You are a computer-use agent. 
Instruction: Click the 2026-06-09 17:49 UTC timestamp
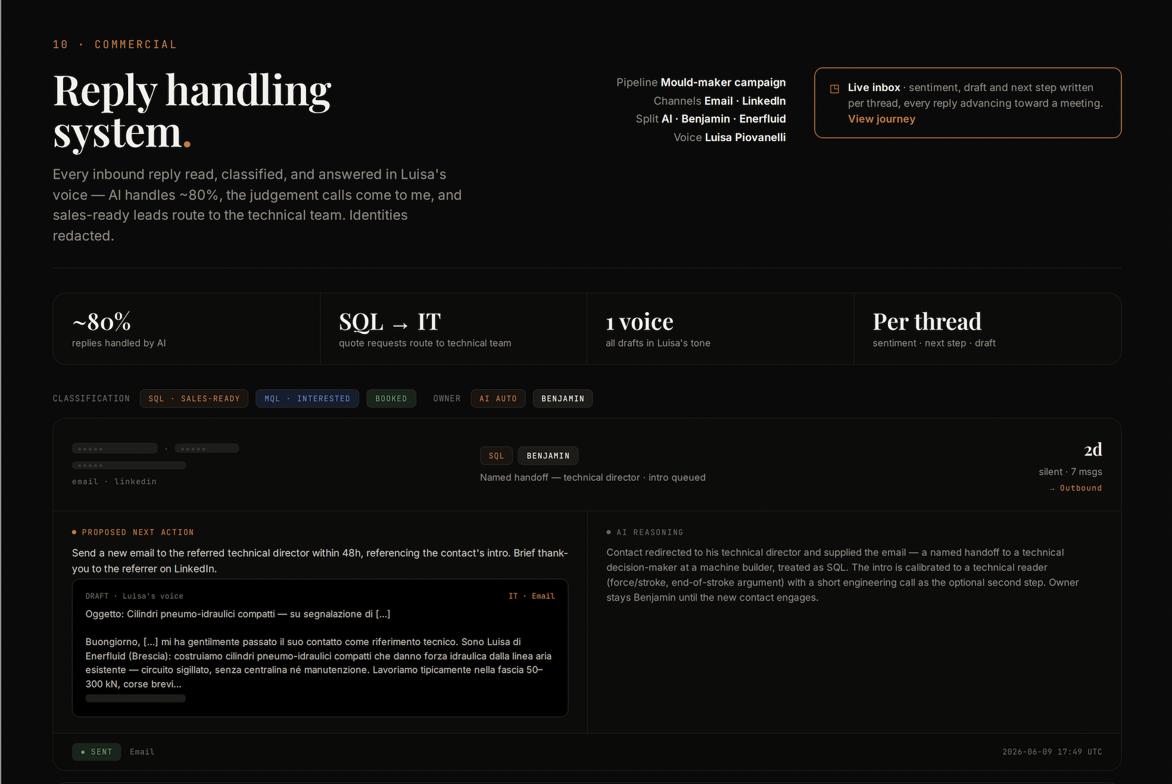click(x=1052, y=752)
